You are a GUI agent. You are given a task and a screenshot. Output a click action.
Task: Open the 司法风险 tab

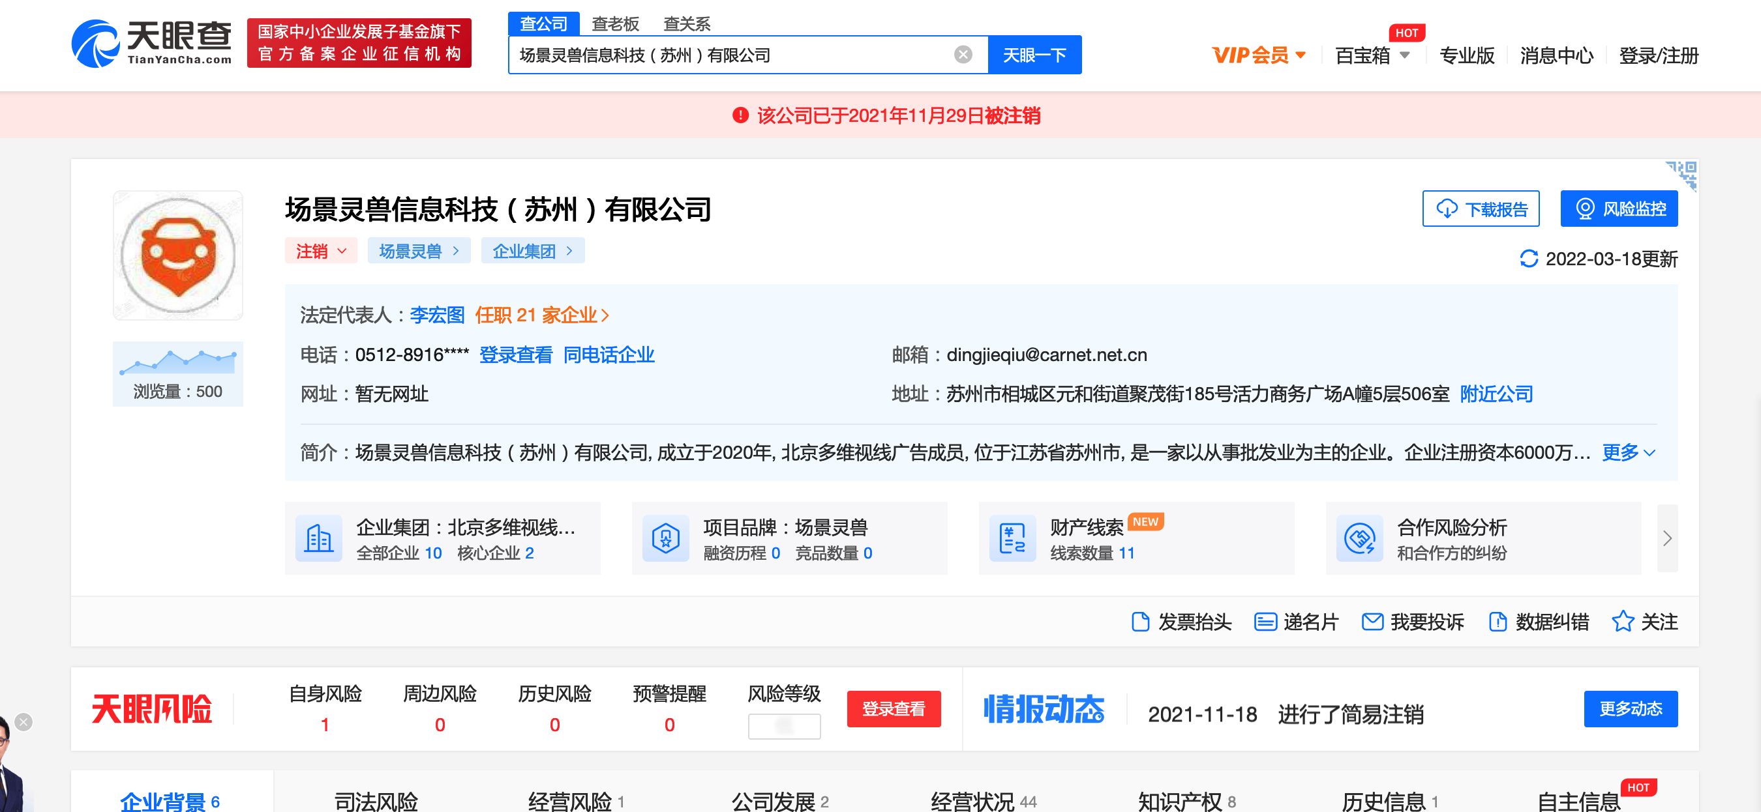[x=375, y=800]
